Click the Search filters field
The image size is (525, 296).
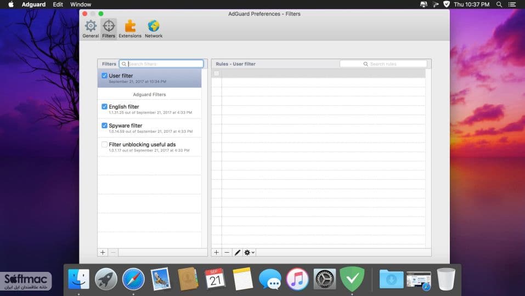point(161,64)
